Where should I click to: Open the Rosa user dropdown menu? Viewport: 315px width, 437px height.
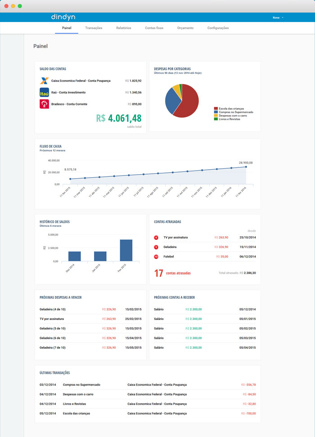pos(278,18)
